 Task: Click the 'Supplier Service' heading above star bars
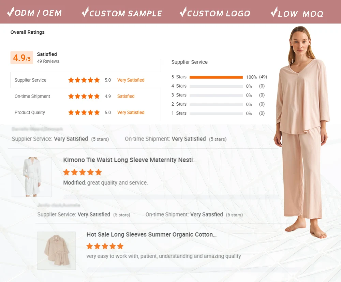[x=189, y=62]
